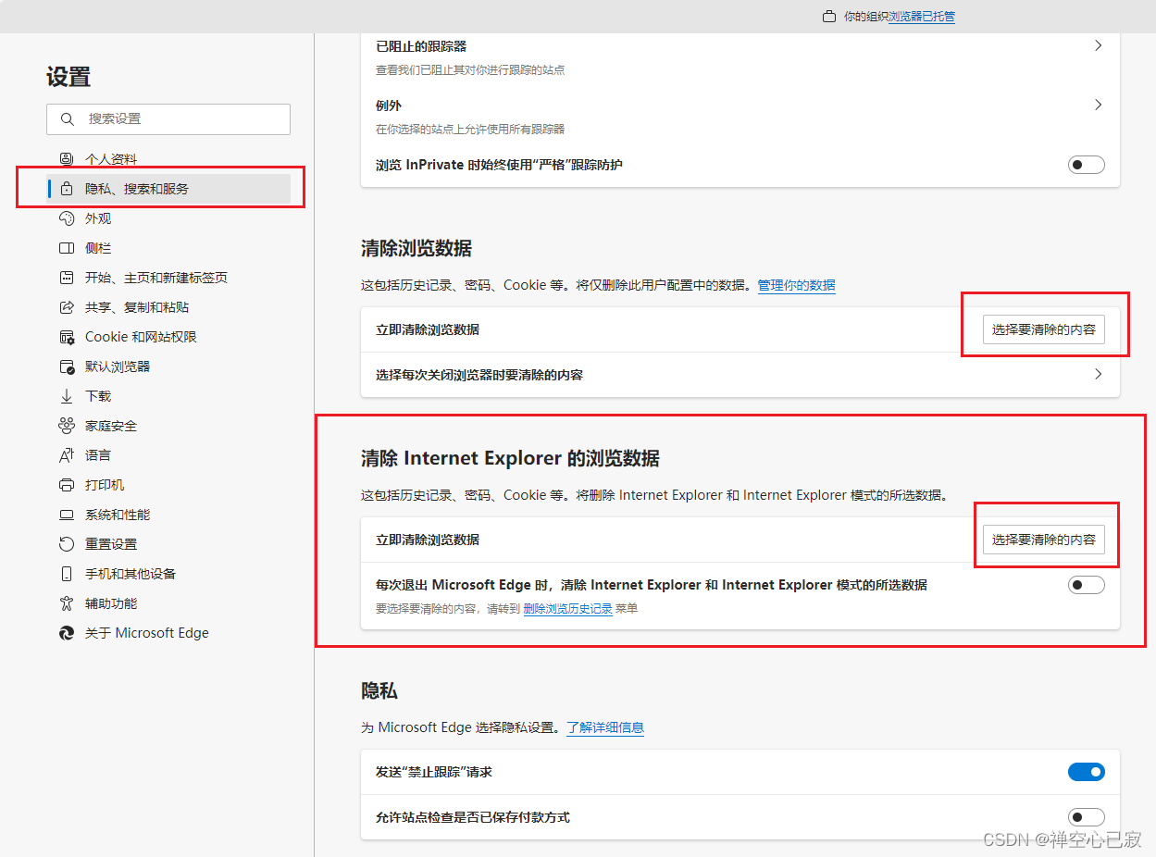
Task: Click the share icon beside 共享、复制和粘贴
Action: [67, 307]
